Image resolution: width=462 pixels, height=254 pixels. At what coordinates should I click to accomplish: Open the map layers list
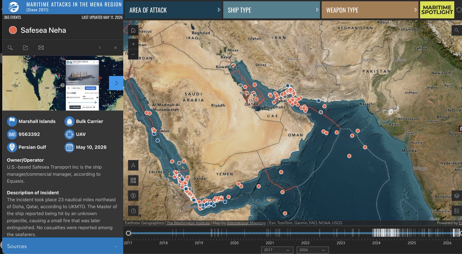pyautogui.click(x=457, y=196)
